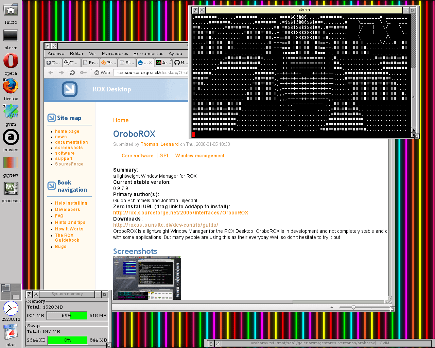Open the System memory window menu button
This screenshot has width=435, height=348.
click(x=29, y=294)
